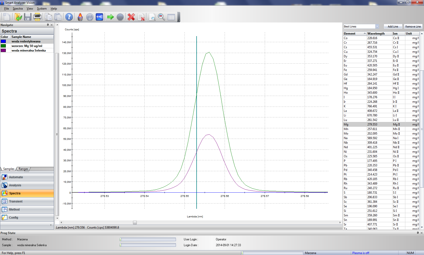Open the File menu
The height and width of the screenshot is (255, 424).
point(7,9)
